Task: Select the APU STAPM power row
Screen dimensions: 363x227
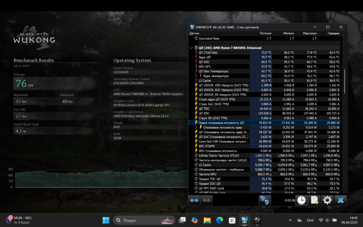Action: tap(264, 146)
